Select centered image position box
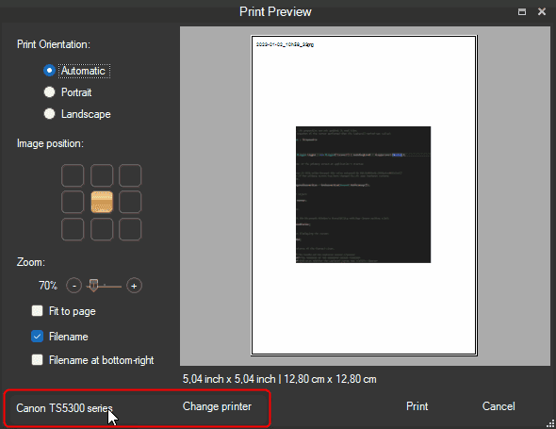 pyautogui.click(x=102, y=202)
